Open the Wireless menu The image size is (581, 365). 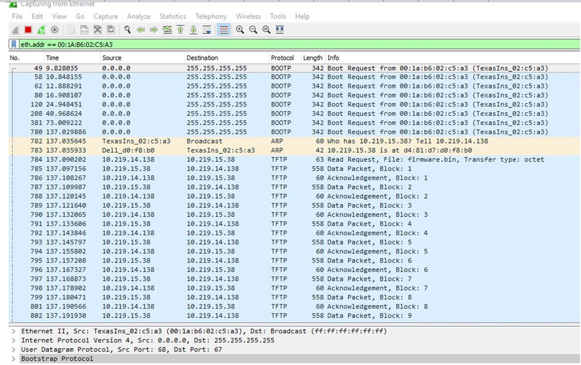coord(248,17)
